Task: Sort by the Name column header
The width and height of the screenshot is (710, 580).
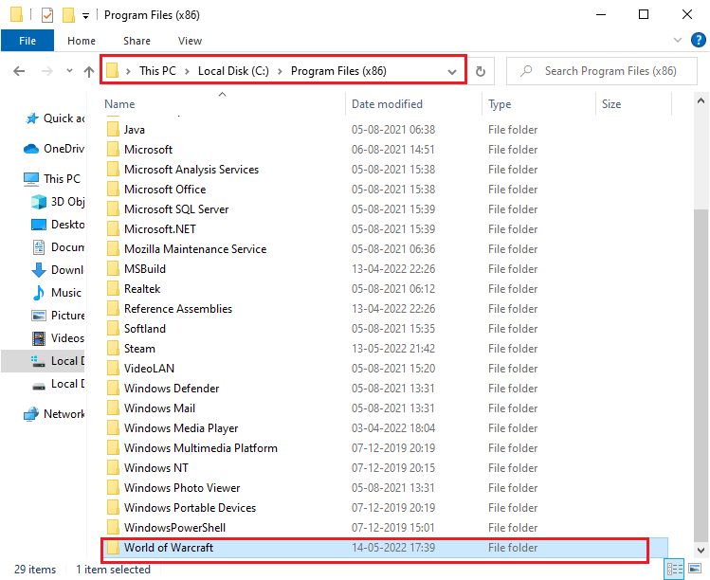Action: click(x=119, y=104)
